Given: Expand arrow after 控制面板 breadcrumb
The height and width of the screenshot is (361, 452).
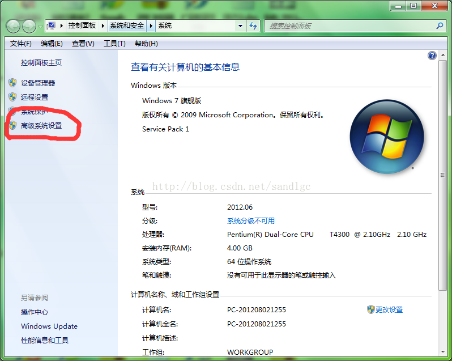Looking at the screenshot, I should 103,26.
